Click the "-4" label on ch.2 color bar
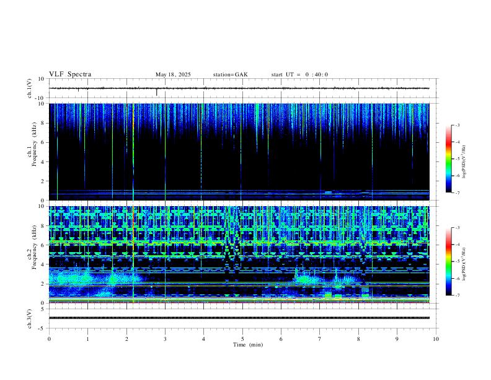This screenshot has width=491, height=380. (x=457, y=245)
